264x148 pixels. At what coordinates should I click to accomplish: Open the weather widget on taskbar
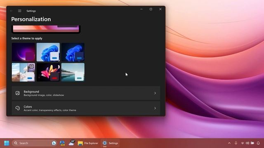pyautogui.click(x=71, y=143)
